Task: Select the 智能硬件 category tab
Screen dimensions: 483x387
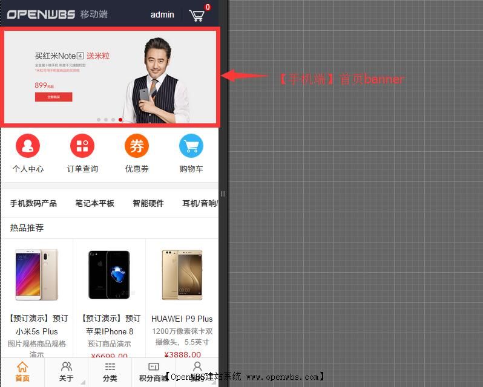Action: tap(148, 204)
